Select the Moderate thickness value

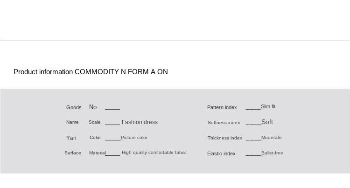[x=271, y=138]
